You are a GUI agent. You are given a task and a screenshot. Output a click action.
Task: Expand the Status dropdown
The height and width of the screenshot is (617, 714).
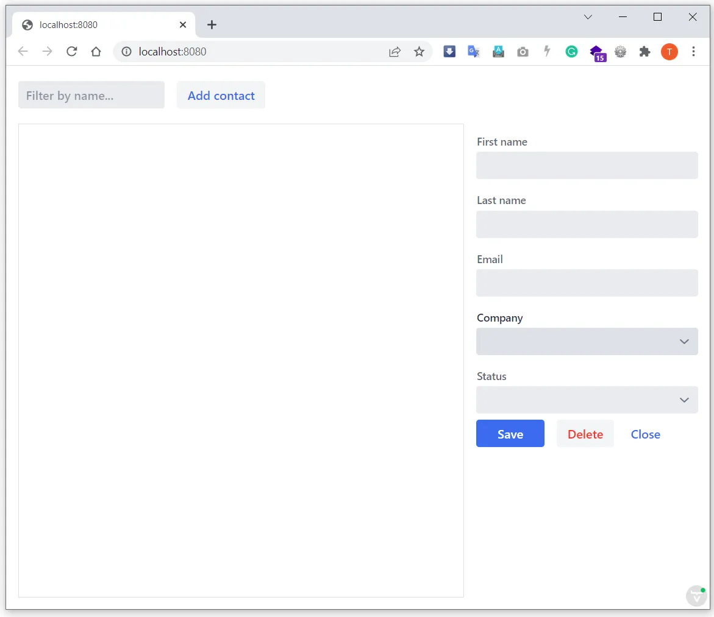[587, 400]
